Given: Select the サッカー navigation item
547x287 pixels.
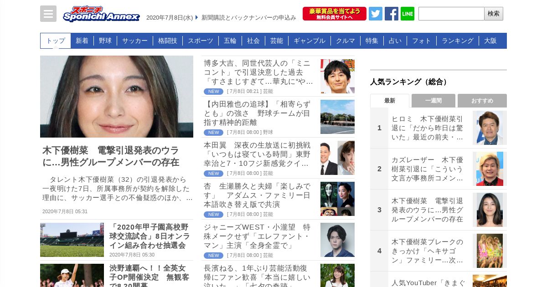Looking at the screenshot, I should pos(135,41).
